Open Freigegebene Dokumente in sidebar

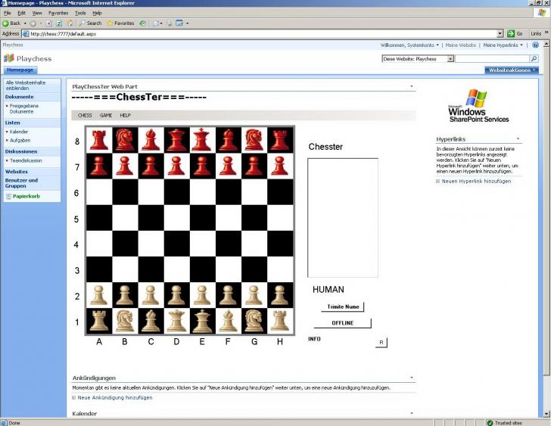(24, 108)
